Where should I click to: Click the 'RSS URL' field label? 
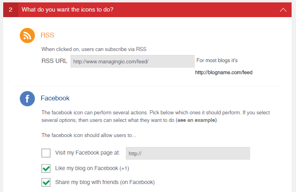(x=54, y=61)
